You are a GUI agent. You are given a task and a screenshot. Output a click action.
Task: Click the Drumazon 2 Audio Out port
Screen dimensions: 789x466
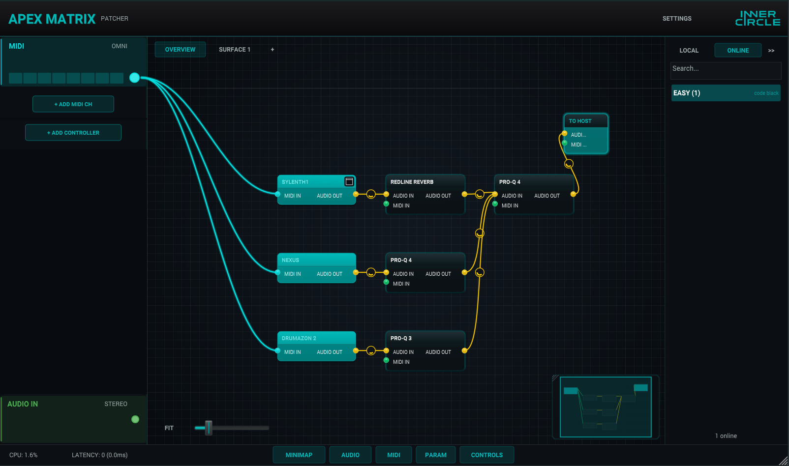[356, 351]
